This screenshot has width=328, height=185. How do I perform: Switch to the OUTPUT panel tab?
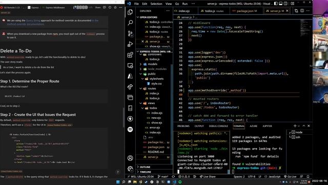tap(199, 126)
